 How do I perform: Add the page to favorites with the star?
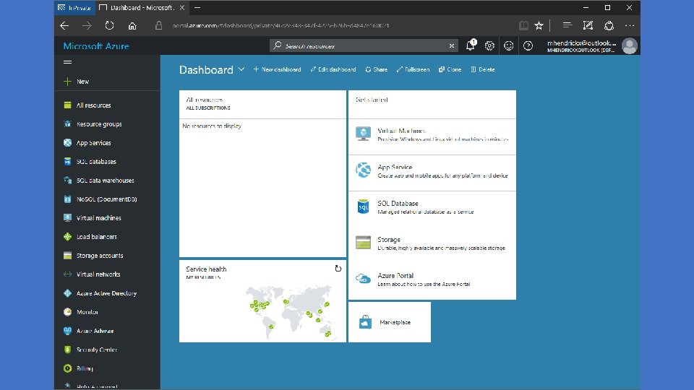[539, 26]
